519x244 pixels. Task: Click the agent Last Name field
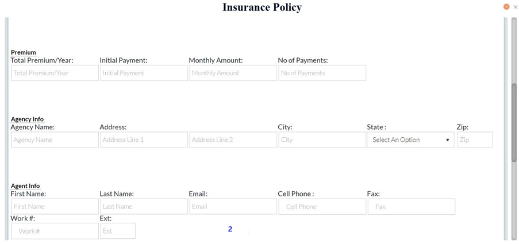point(144,207)
